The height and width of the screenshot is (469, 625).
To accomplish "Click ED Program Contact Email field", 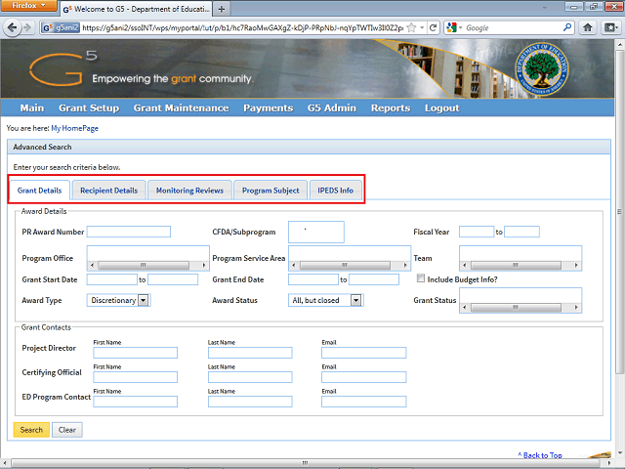I will point(364,402).
